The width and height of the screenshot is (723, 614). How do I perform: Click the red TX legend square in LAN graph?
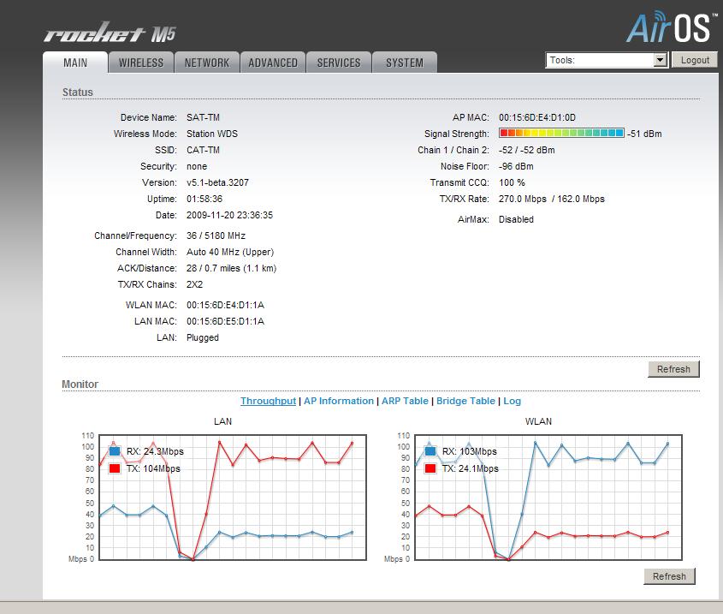[115, 468]
